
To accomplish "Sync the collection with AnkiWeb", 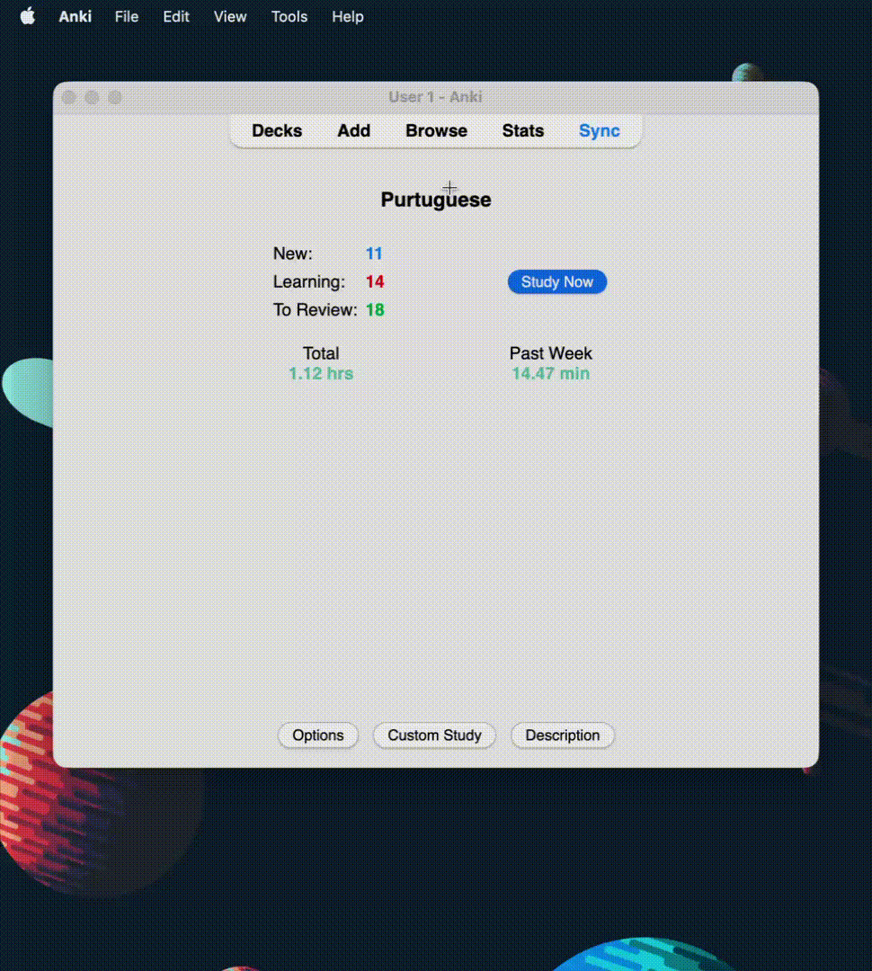I will coord(600,130).
